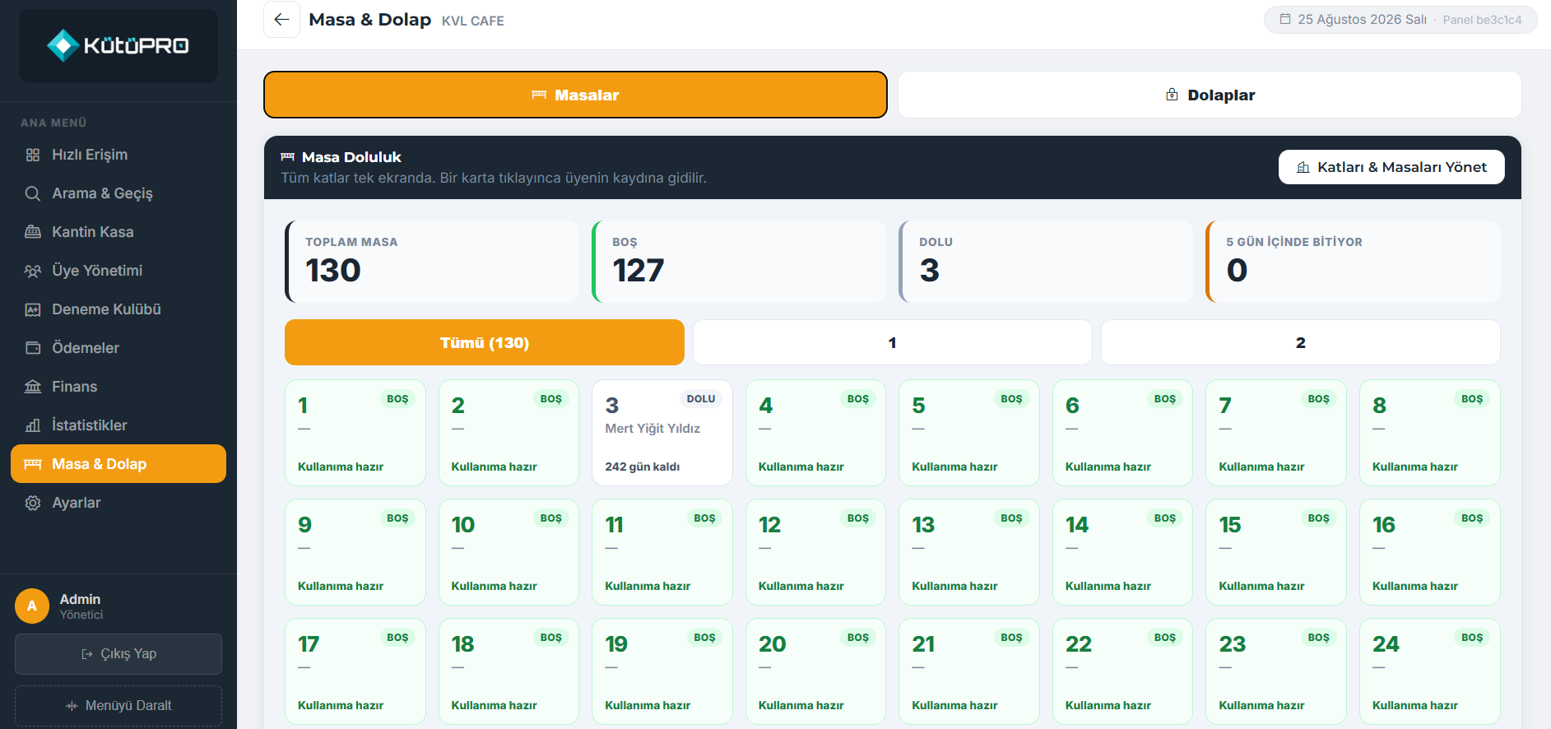Select table 7 card

[x=1276, y=433]
